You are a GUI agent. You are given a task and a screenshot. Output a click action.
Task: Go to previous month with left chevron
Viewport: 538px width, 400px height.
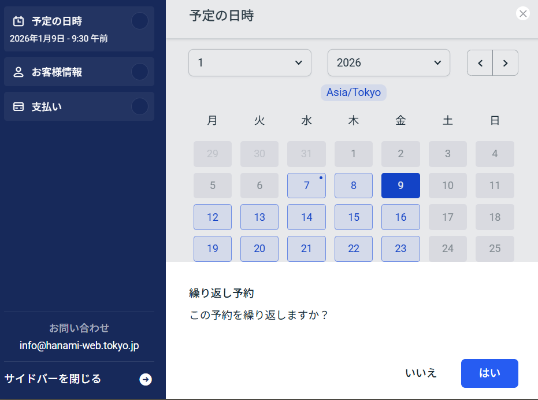(x=480, y=63)
